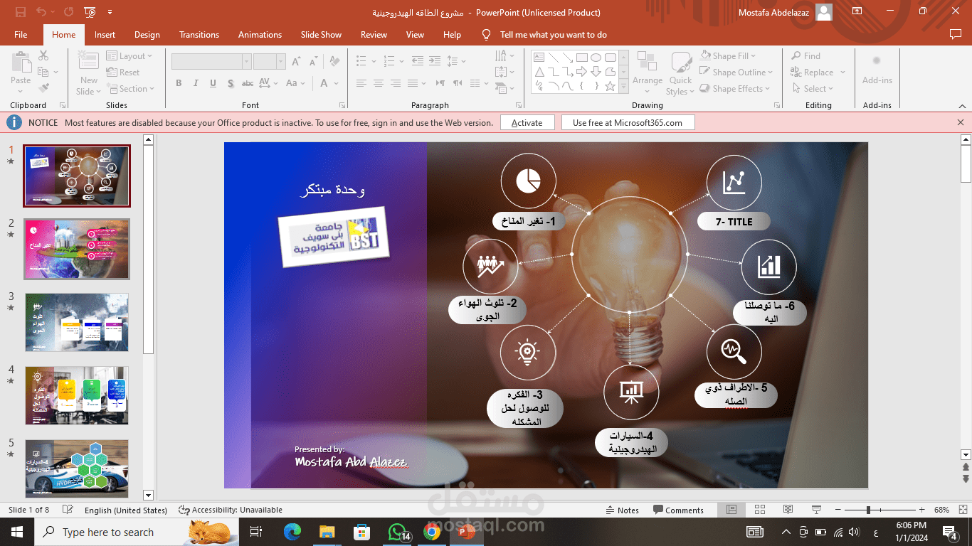Click Use free at Microsoft365.com
Screen dimensions: 972x546
point(628,123)
